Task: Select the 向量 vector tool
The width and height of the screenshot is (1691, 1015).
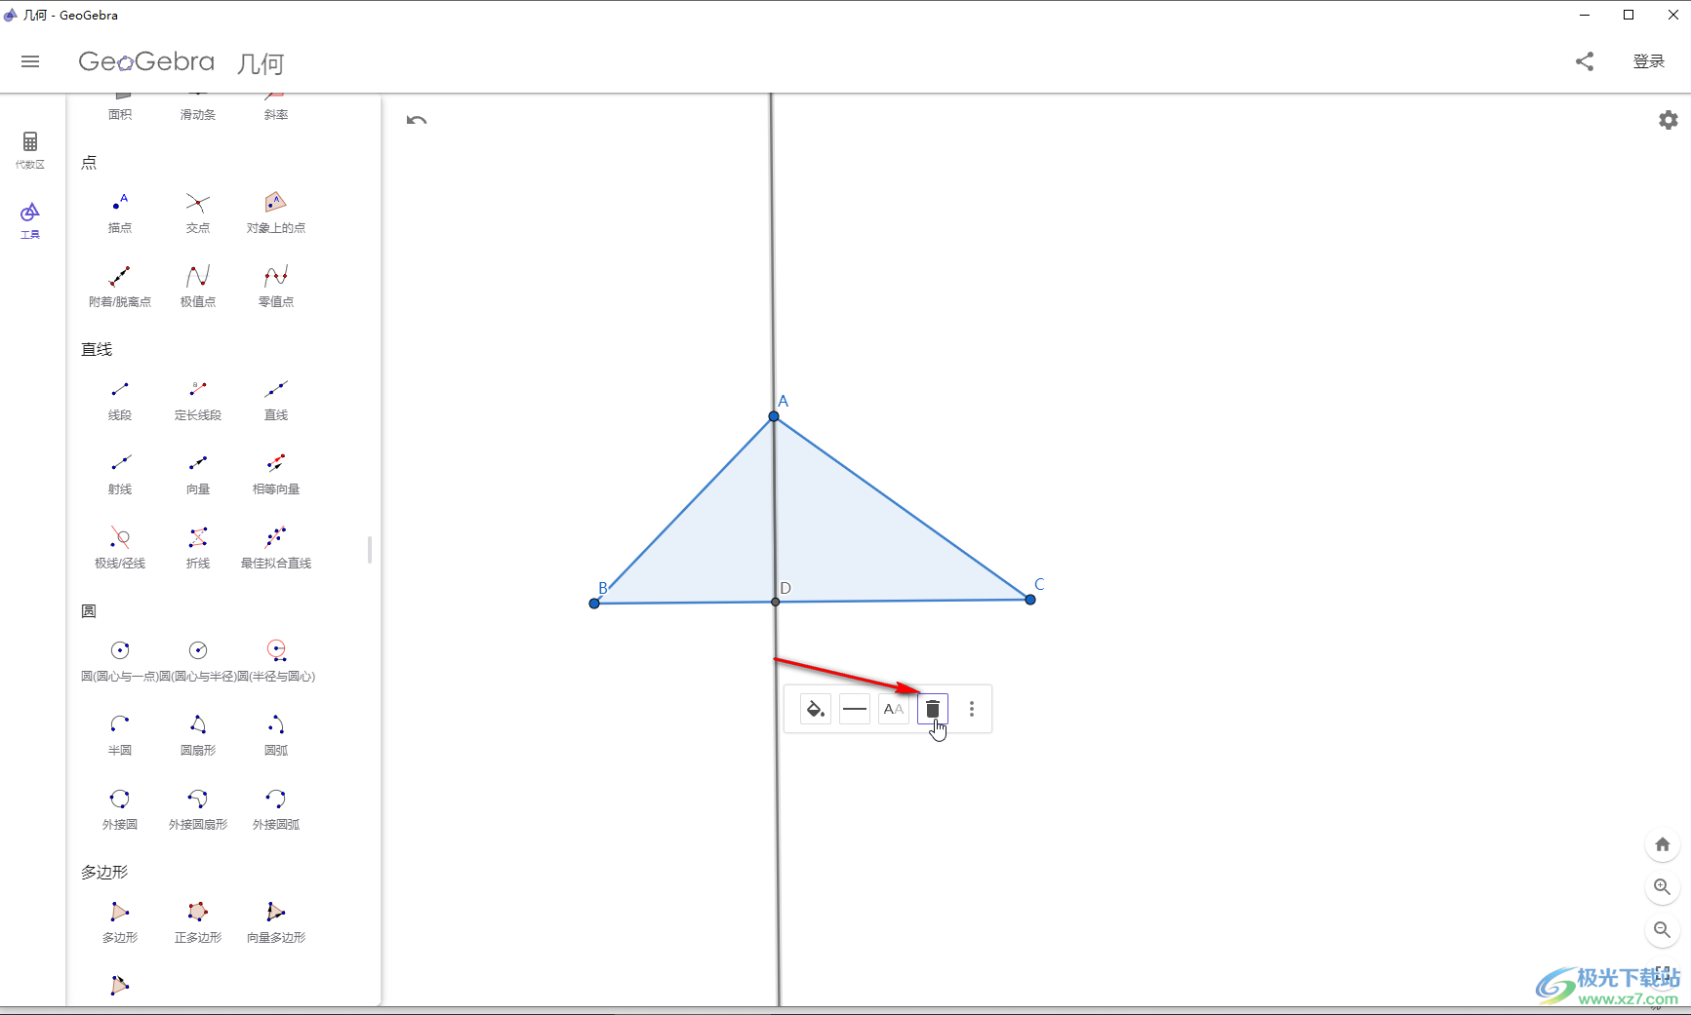Action: [x=198, y=473]
